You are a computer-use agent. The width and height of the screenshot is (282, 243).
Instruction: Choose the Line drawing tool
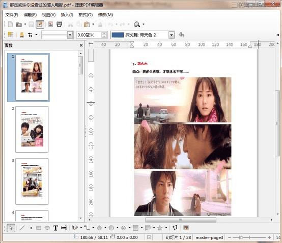coord(22,228)
